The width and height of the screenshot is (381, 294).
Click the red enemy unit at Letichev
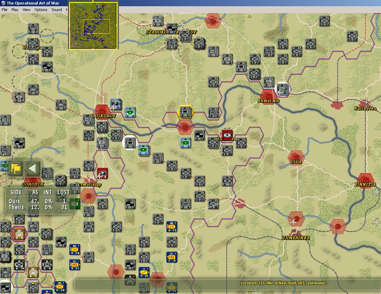227,135
